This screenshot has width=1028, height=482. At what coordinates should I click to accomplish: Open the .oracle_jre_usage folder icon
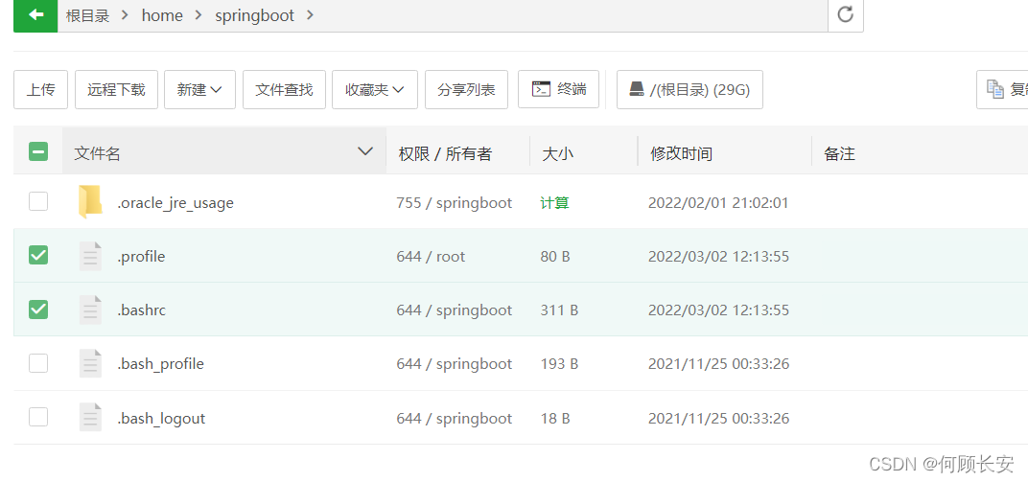point(90,201)
